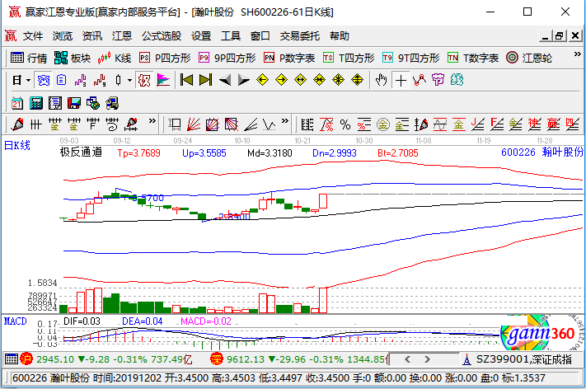Expand the top toolbar overflow chevron
Image resolution: width=586 pixels, height=389 pixels.
578,54
